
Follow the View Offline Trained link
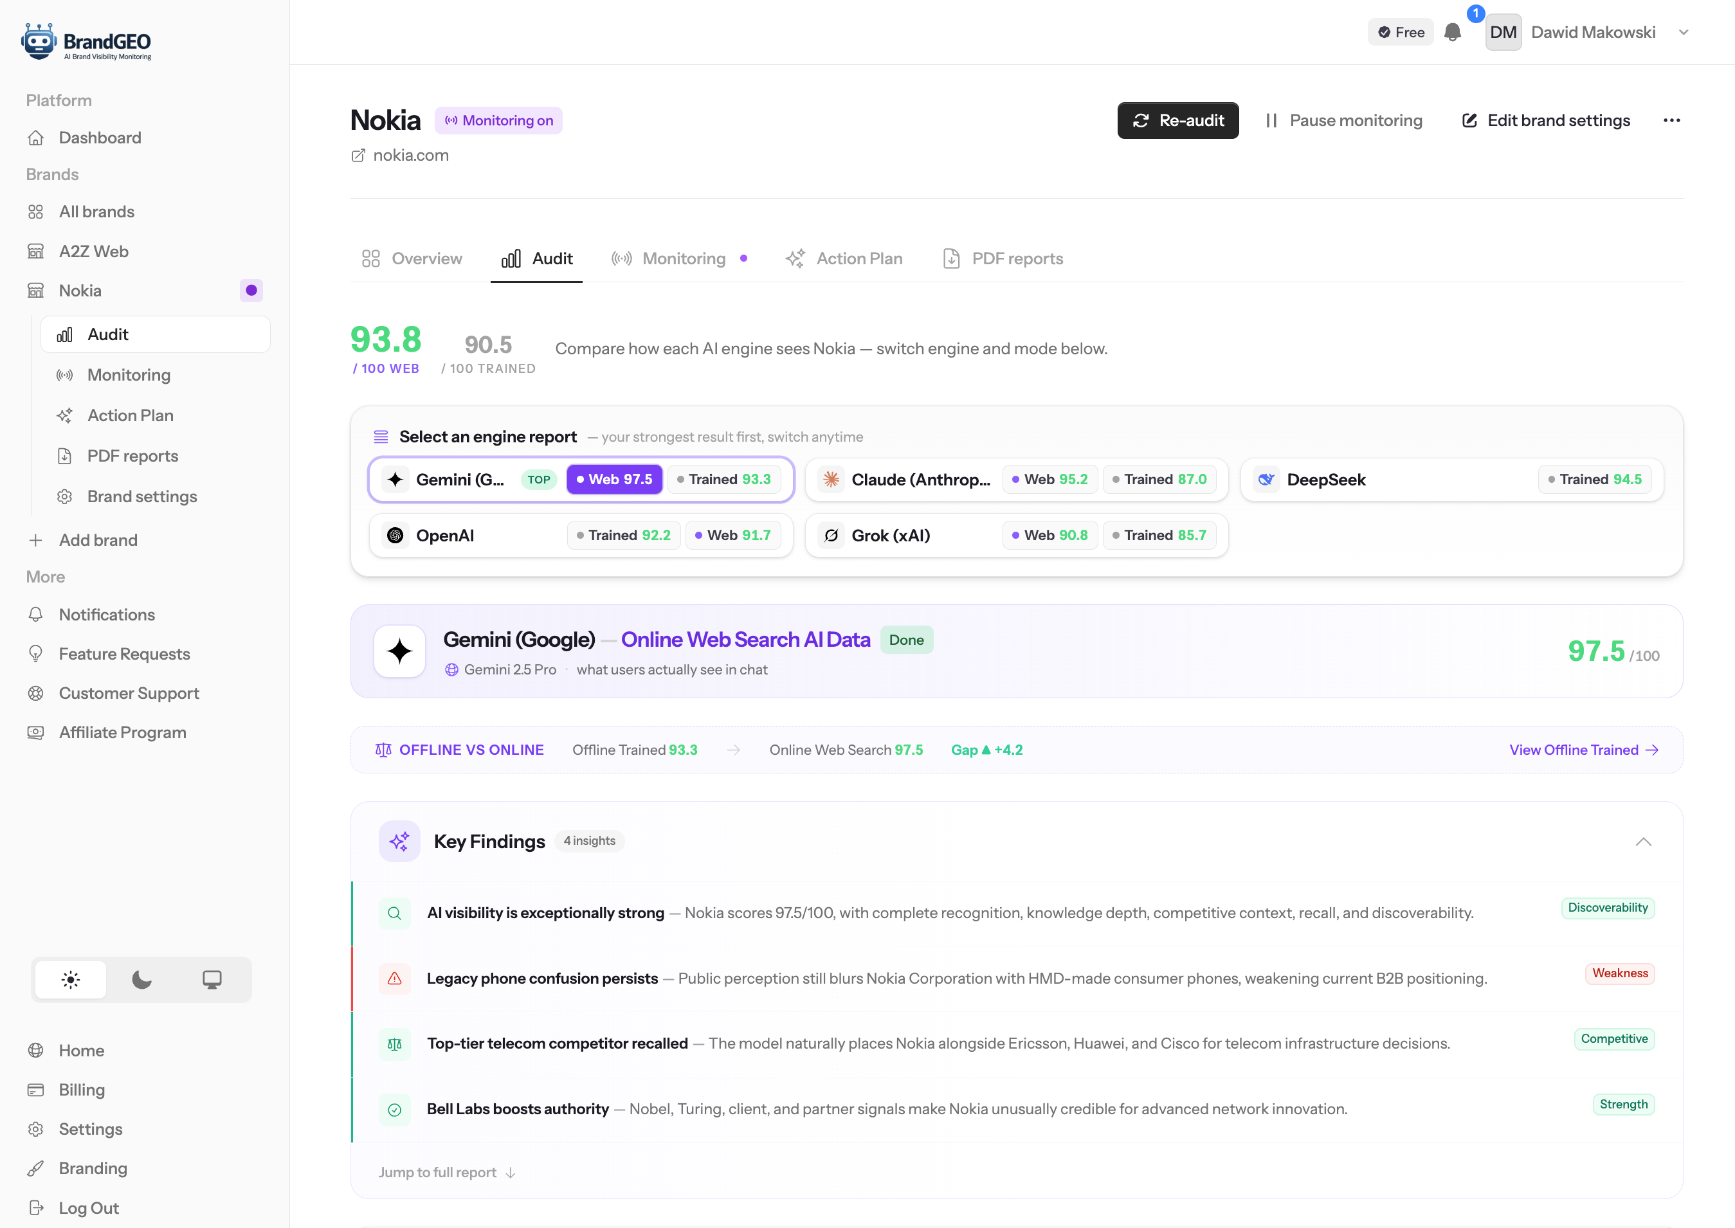click(x=1584, y=750)
